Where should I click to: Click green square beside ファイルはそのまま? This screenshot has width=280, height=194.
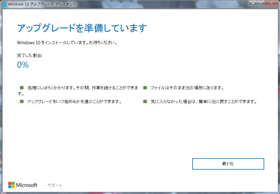(x=145, y=88)
